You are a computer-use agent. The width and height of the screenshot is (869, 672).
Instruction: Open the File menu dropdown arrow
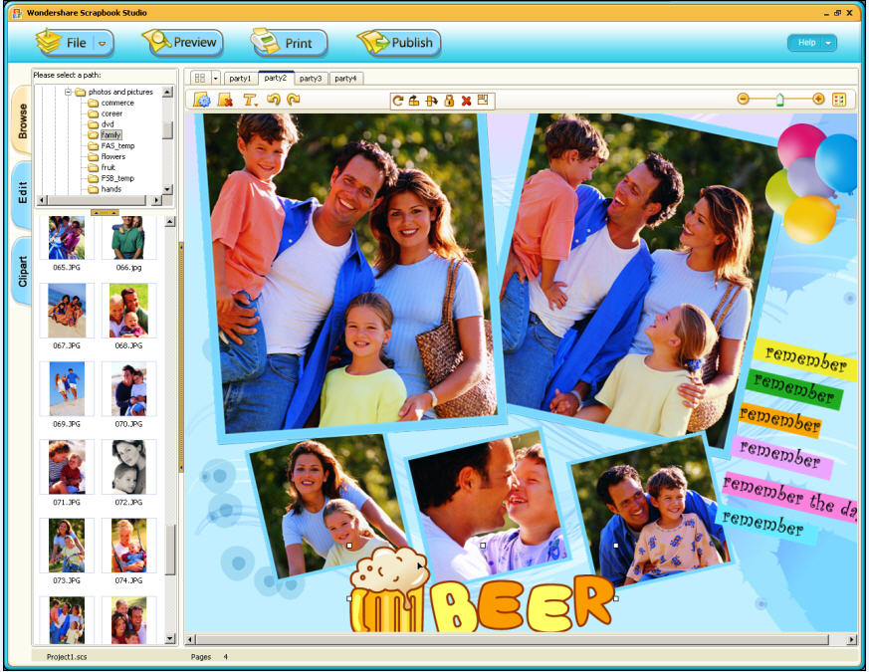tap(102, 43)
